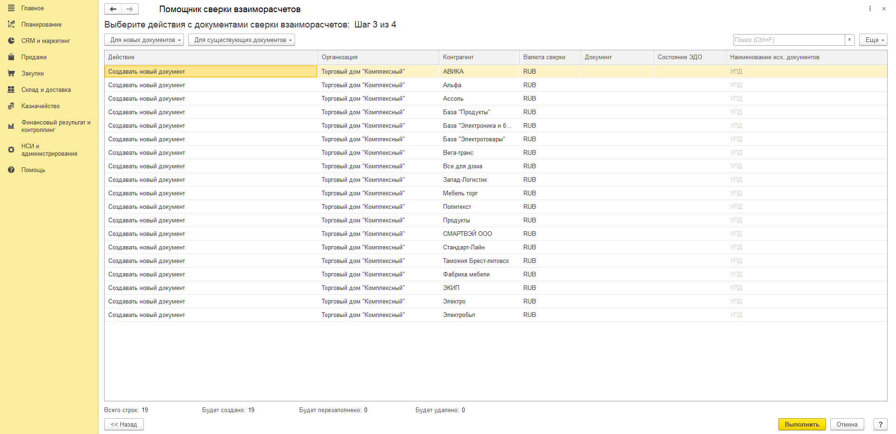Click the << Назад button

(124, 424)
